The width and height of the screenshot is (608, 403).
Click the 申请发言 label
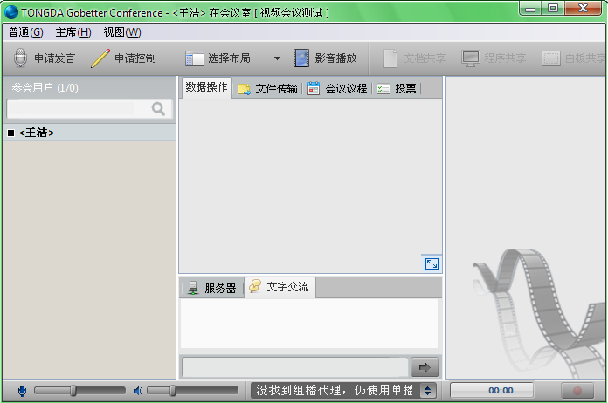[x=55, y=58]
